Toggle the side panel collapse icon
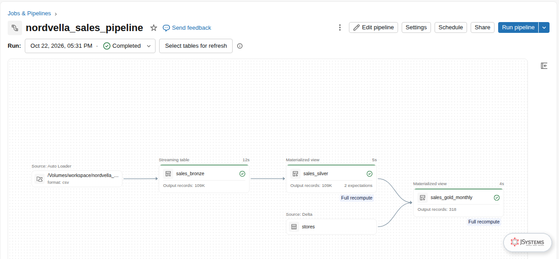 (x=544, y=66)
